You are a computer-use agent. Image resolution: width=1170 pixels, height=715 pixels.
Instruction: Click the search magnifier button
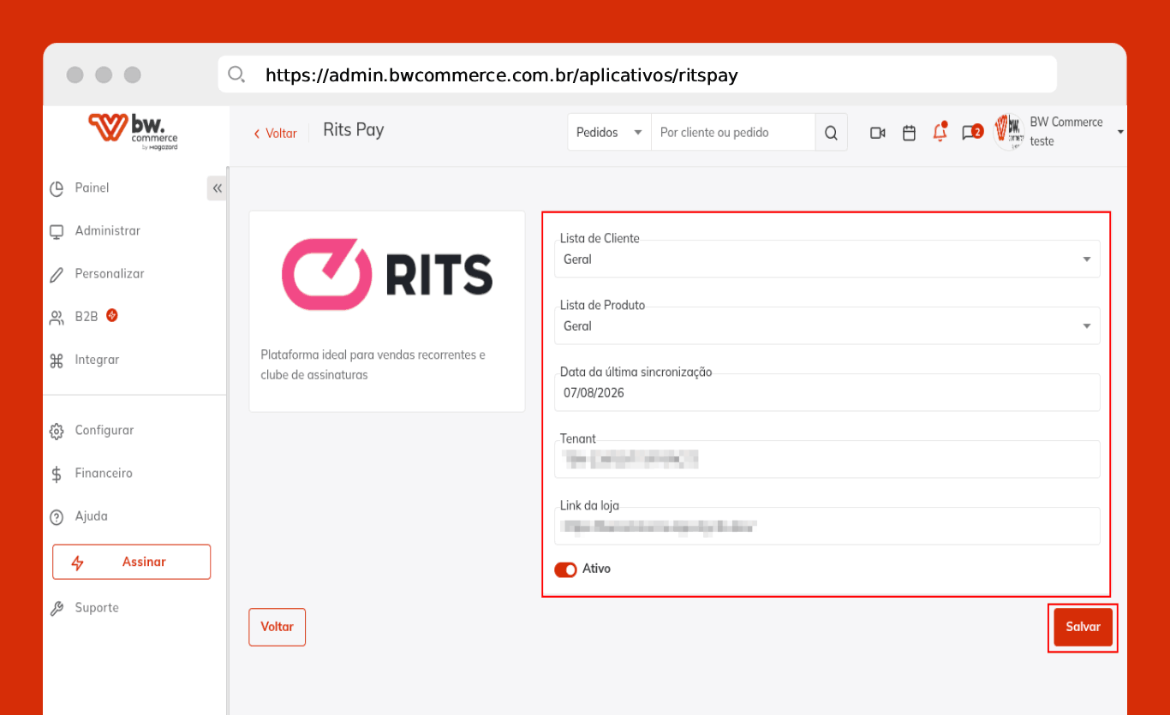(x=831, y=133)
